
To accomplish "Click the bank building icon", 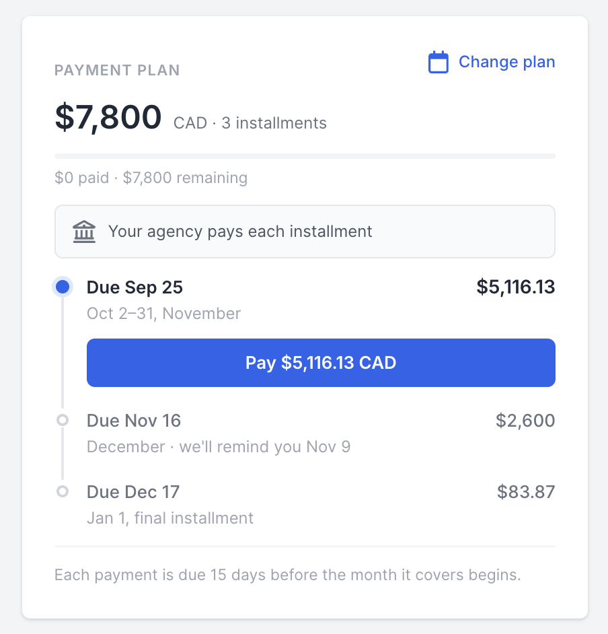I will (x=84, y=232).
